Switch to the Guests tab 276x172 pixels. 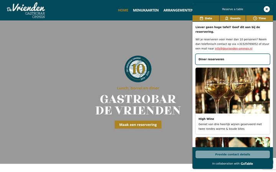pyautogui.click(x=233, y=18)
